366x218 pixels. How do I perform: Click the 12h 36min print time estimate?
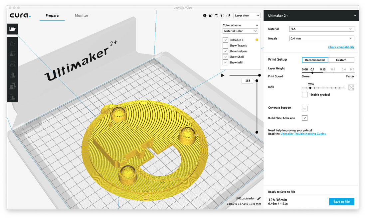click(277, 200)
